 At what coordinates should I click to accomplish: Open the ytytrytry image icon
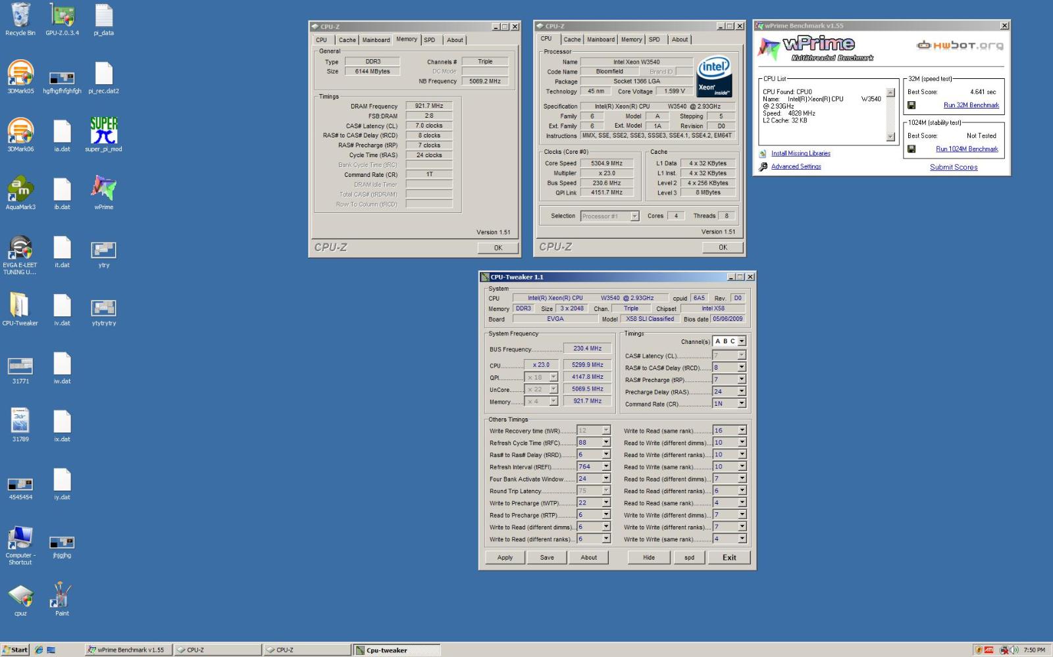pyautogui.click(x=103, y=312)
